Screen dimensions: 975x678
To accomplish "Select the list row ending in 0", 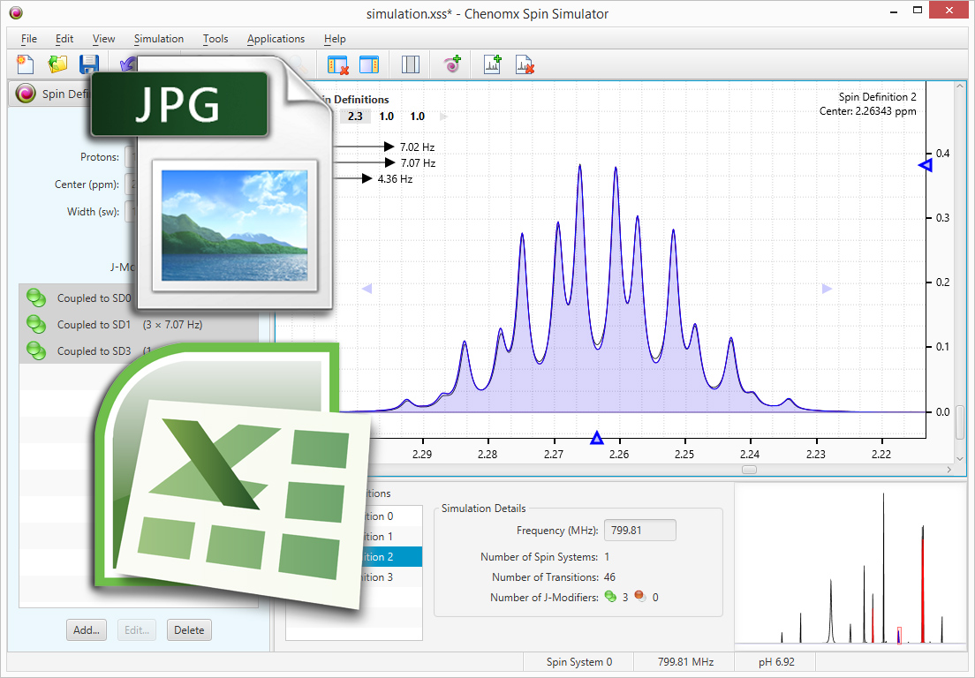I will point(354,516).
